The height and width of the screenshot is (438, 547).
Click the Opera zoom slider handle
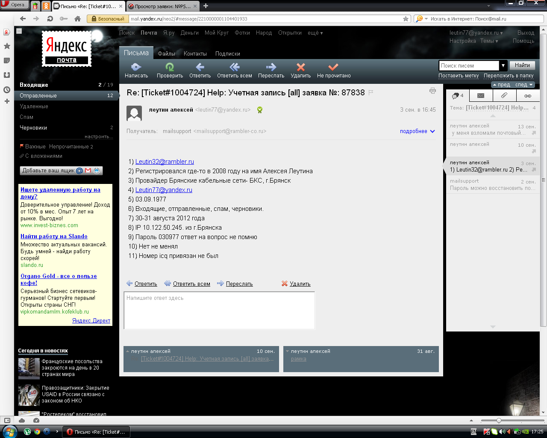click(x=499, y=420)
